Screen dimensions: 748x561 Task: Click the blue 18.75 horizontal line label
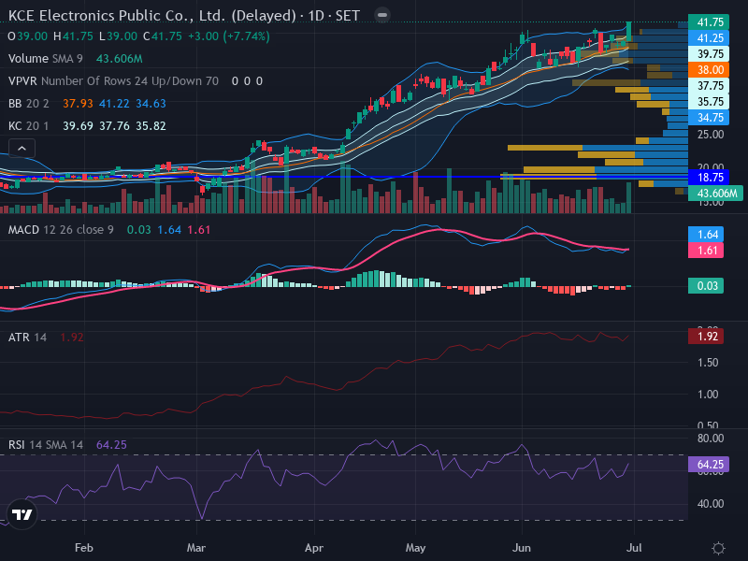709,178
